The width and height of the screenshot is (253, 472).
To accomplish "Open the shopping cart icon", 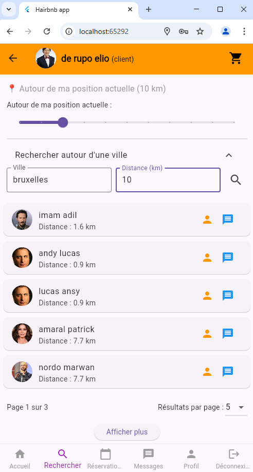I will click(x=236, y=59).
